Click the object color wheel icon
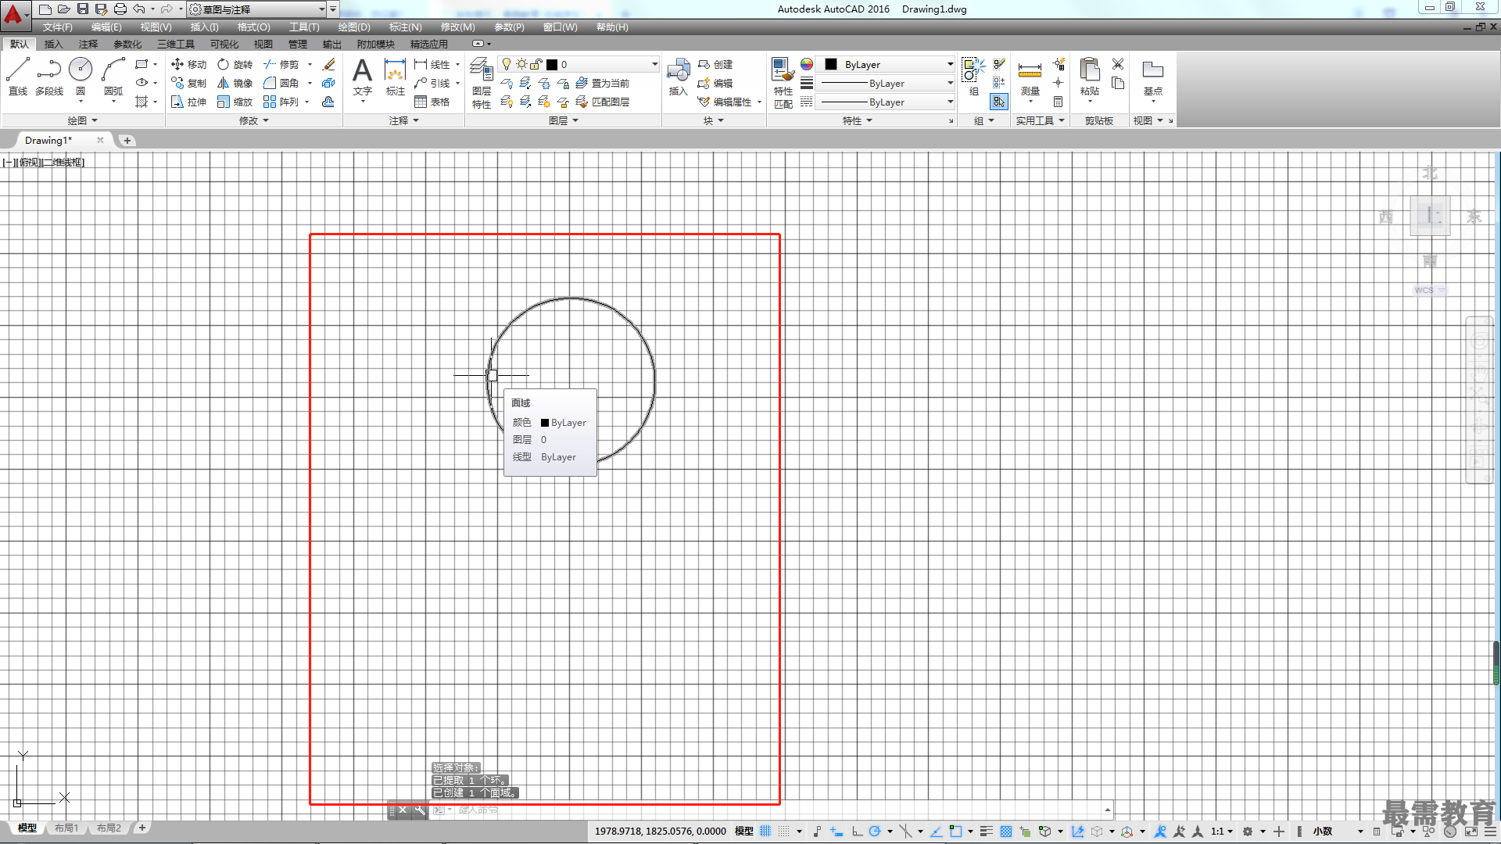The width and height of the screenshot is (1501, 844). (807, 64)
